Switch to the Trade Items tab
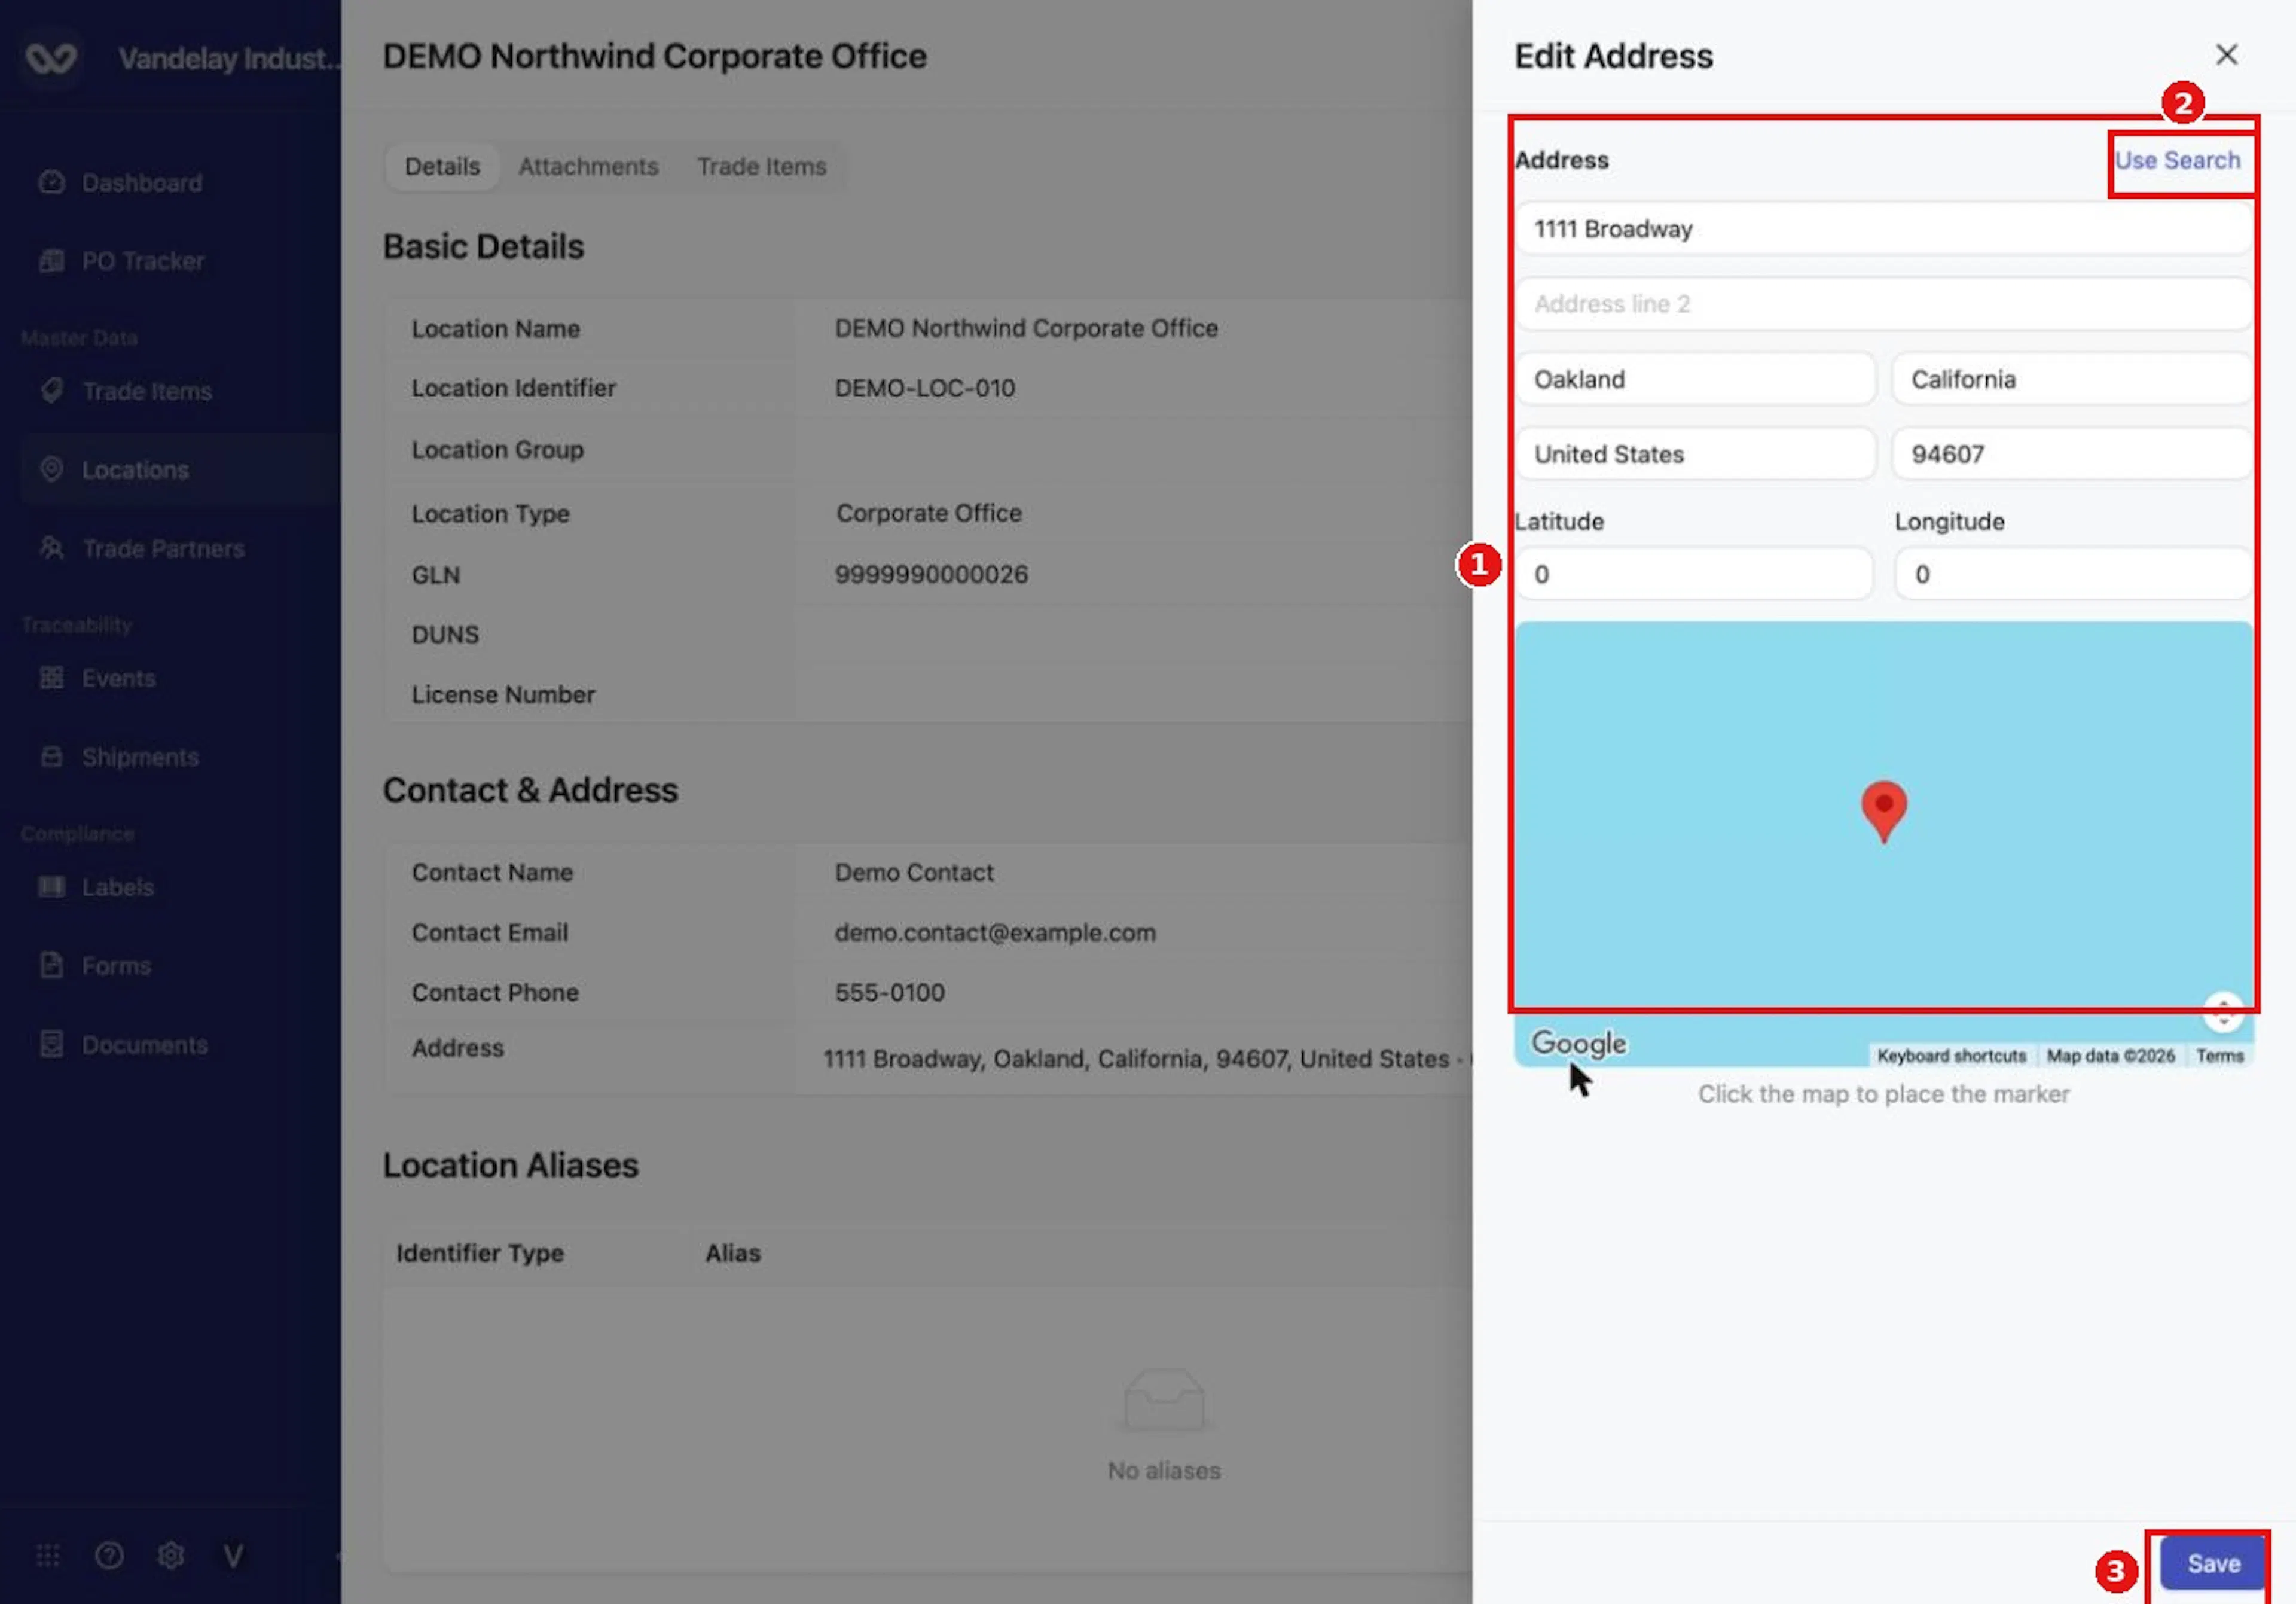 [x=761, y=167]
